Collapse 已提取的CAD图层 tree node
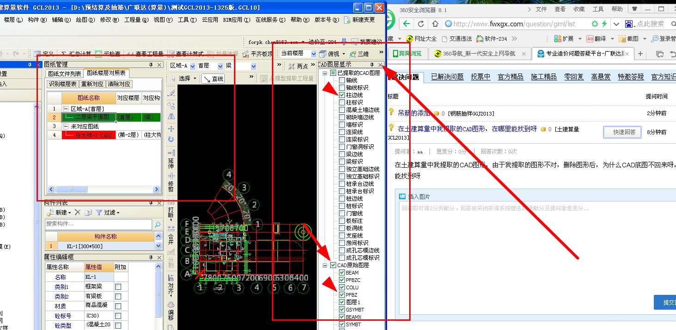 tap(325, 73)
